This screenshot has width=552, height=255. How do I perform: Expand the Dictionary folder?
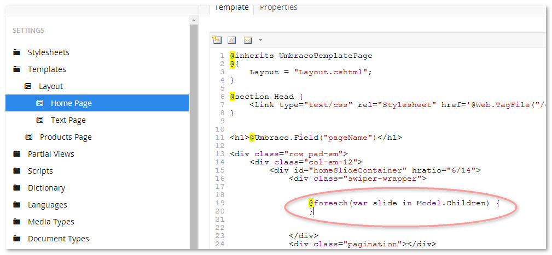click(x=47, y=188)
